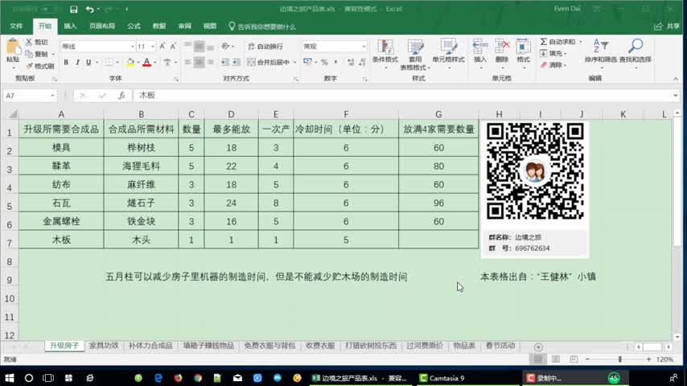Switch to Review (审阅) tab

coord(184,27)
